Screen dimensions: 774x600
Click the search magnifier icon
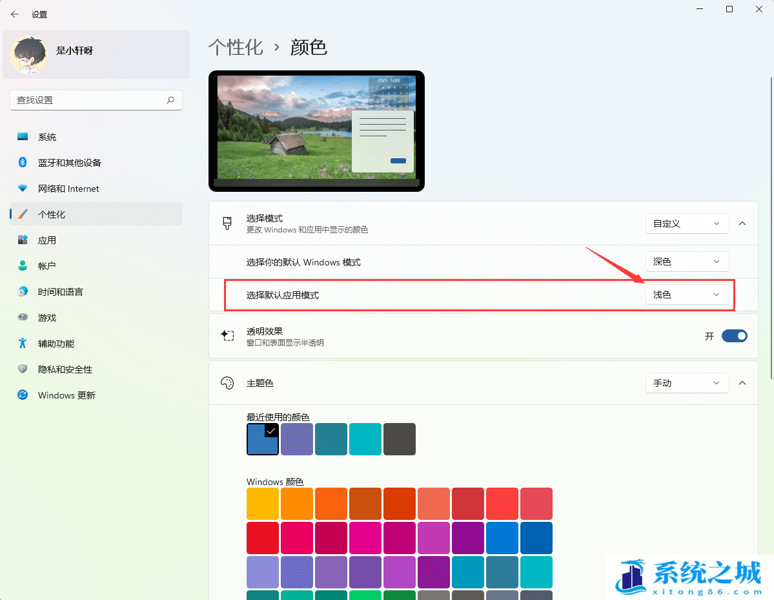[x=170, y=99]
